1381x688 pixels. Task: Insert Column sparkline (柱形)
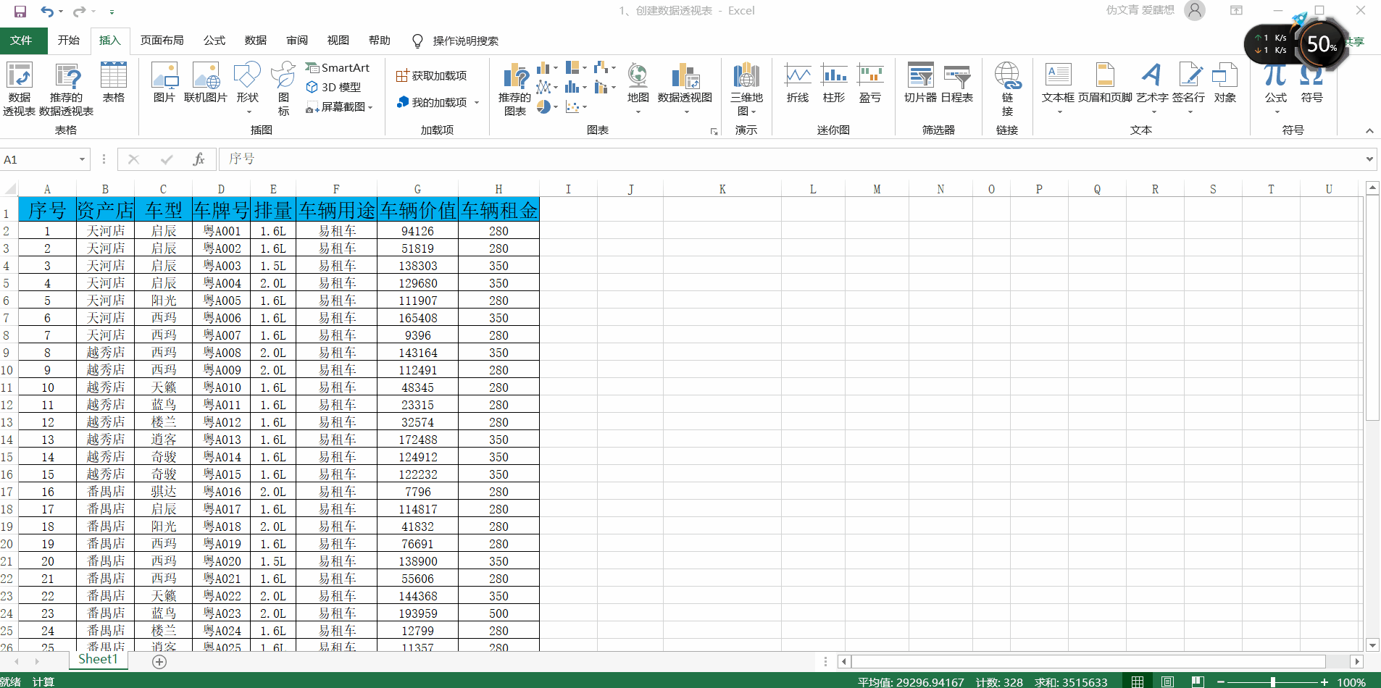pos(834,83)
